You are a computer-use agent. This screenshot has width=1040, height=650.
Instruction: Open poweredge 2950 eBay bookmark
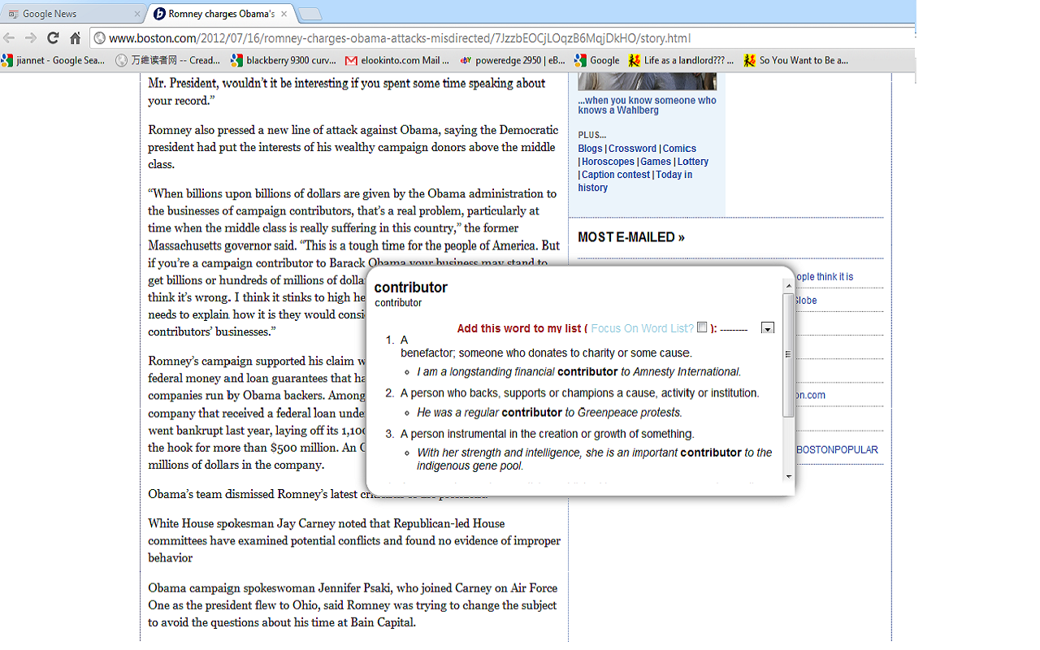(513, 60)
